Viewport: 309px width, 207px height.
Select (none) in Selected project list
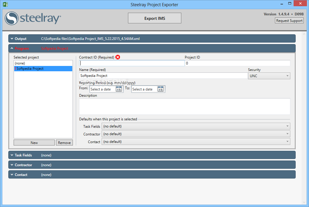[43, 63]
